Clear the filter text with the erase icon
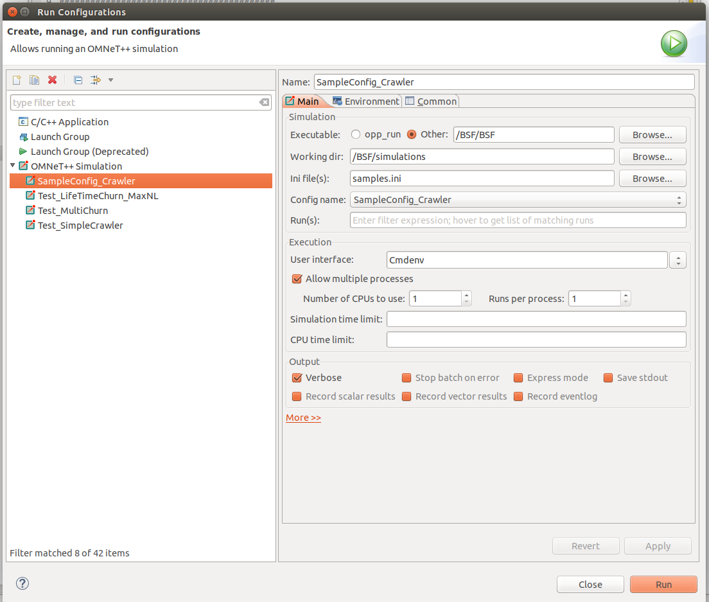Image resolution: width=709 pixels, height=602 pixels. (264, 103)
